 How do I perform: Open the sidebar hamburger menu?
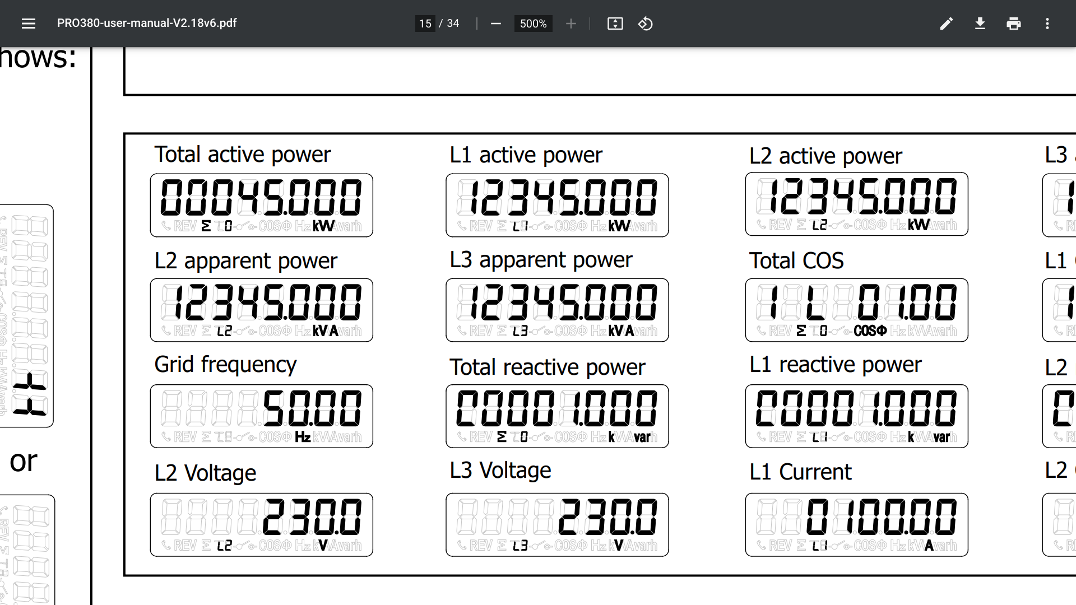click(x=29, y=24)
